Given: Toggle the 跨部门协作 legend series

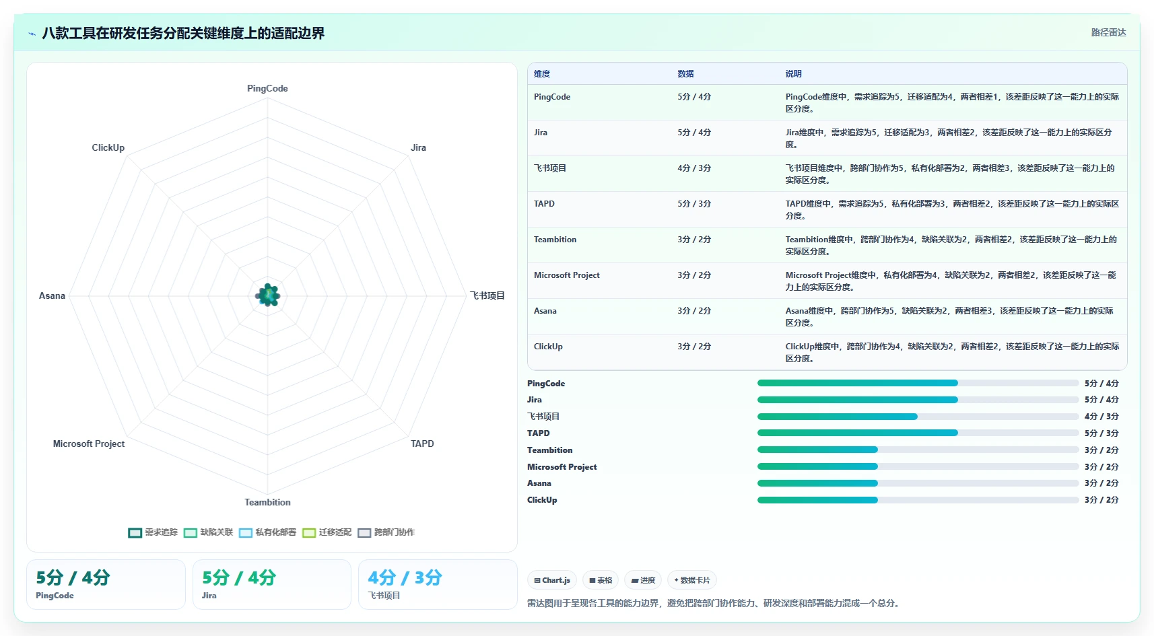Looking at the screenshot, I should coord(386,532).
